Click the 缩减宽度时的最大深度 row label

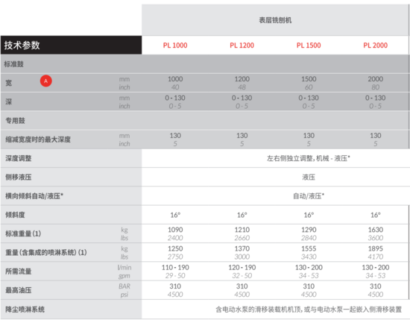pyautogui.click(x=38, y=139)
